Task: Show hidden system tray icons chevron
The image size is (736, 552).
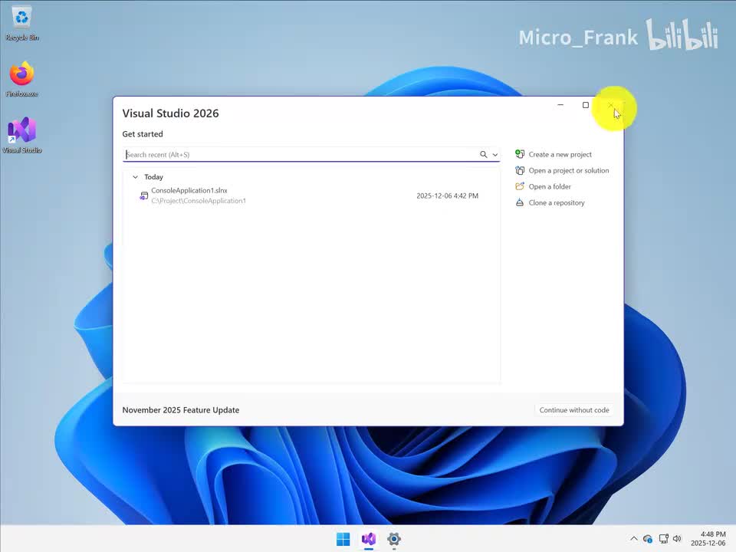Action: pos(634,538)
